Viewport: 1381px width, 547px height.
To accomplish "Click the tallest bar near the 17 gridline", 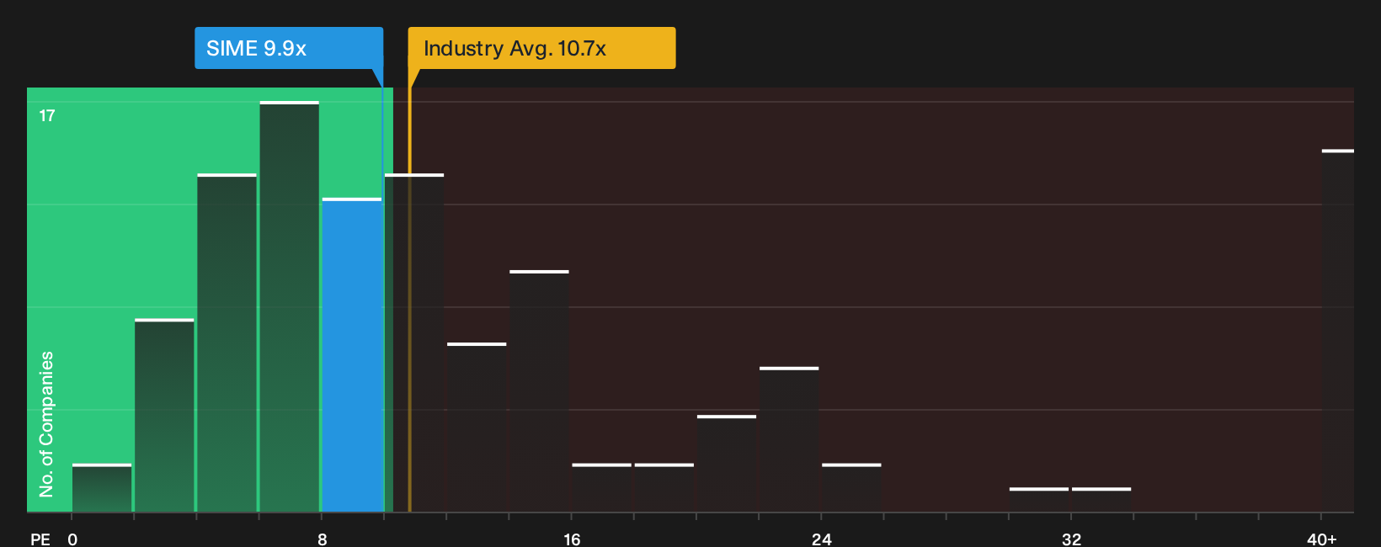I will pos(290,306).
